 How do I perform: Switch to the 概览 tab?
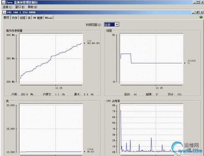tap(7, 17)
